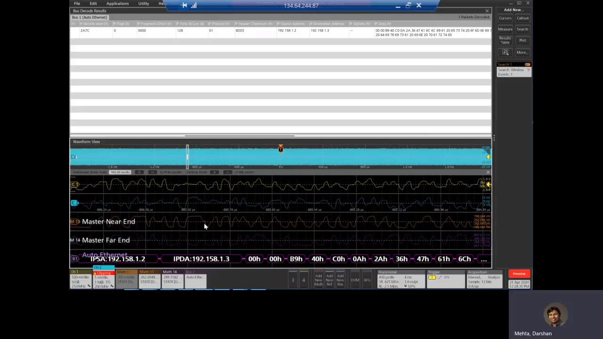Screen dimensions: 603x339
Task: Click the Trigger badge icon
Action: click(x=432, y=277)
